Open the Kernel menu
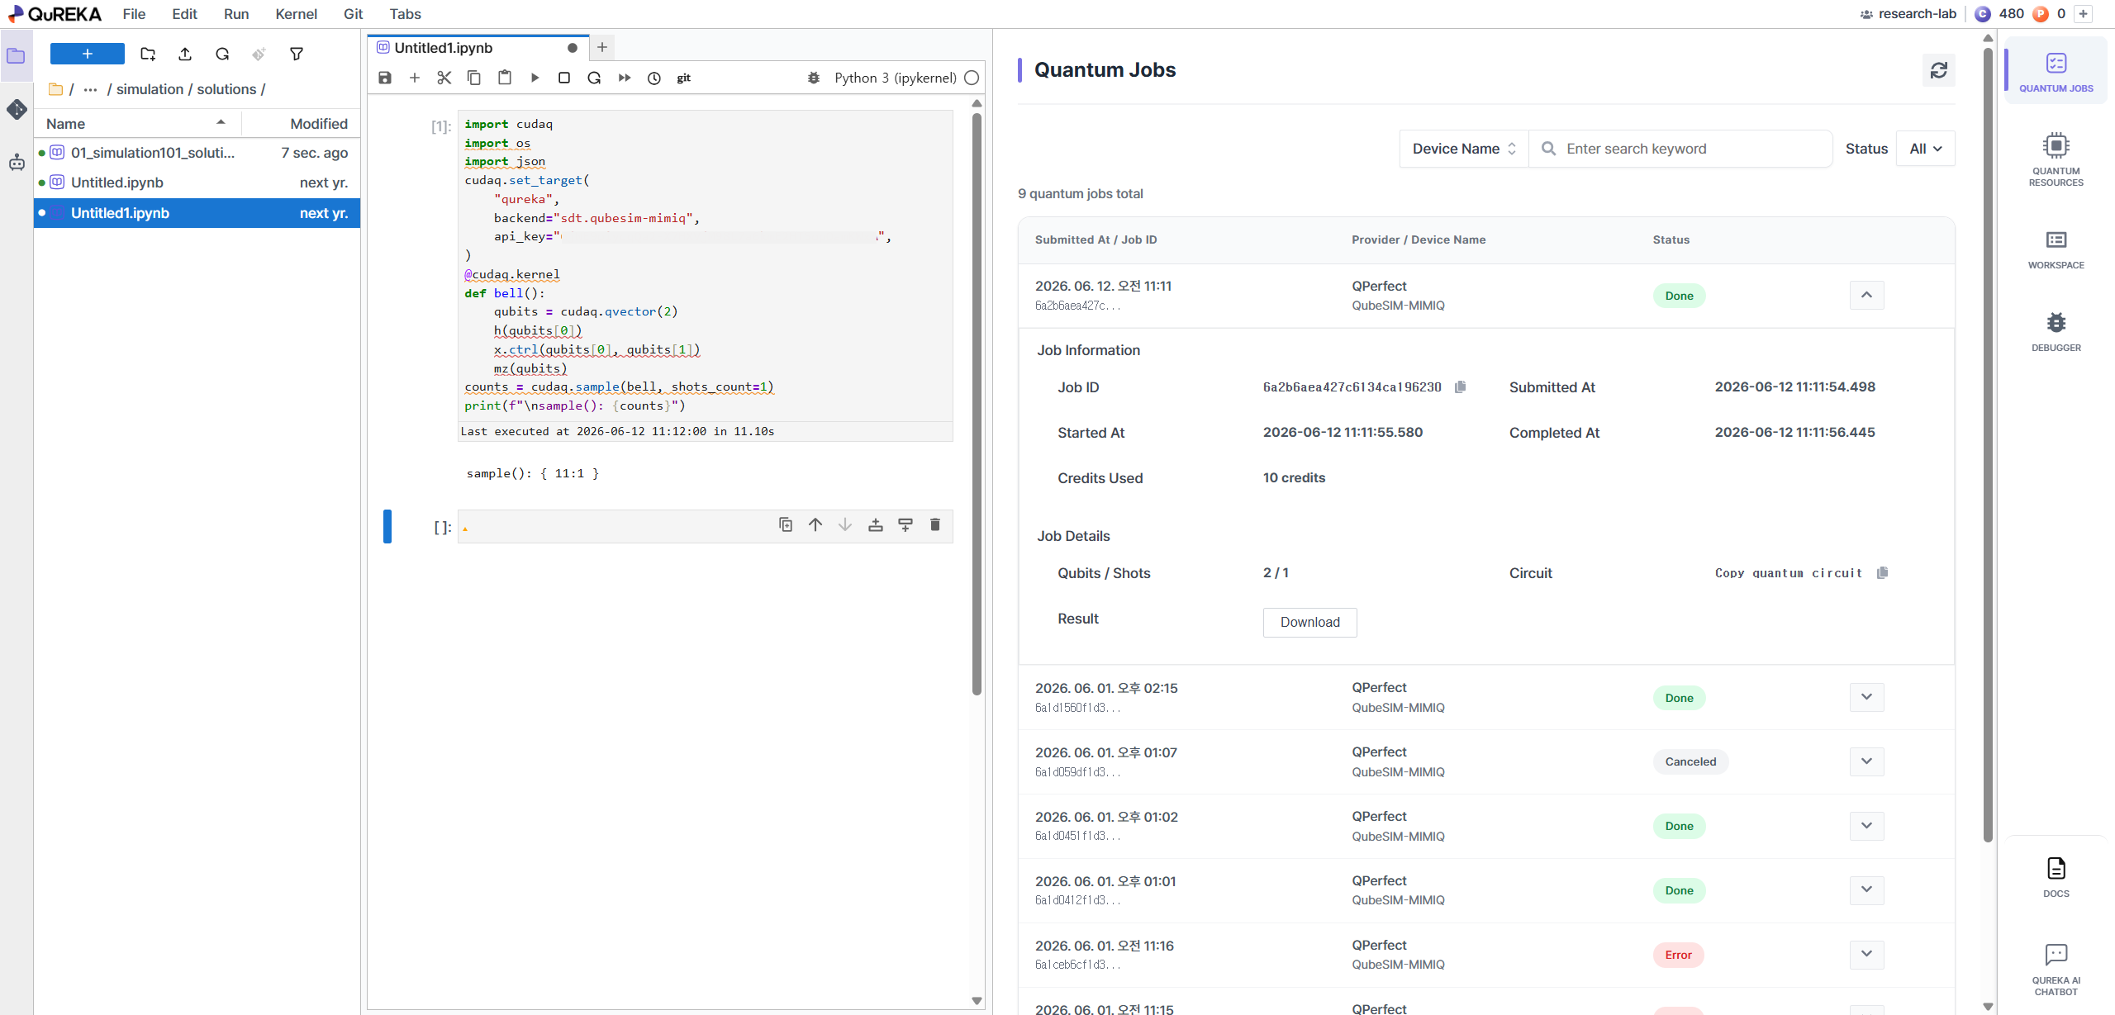The image size is (2115, 1015). point(296,14)
